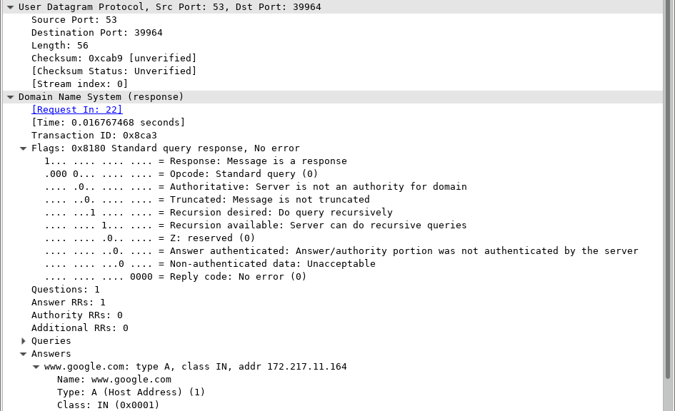Highlight the Answer RRs: 1 field

[x=68, y=303]
